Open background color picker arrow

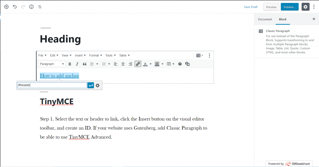tap(162, 64)
